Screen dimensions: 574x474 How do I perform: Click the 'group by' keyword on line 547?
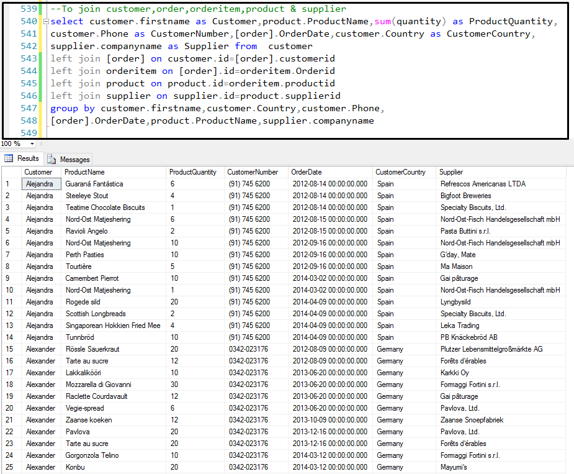click(x=73, y=108)
